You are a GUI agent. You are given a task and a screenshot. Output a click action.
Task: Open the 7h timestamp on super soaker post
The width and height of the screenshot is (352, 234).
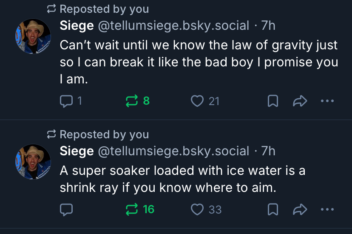coord(268,151)
